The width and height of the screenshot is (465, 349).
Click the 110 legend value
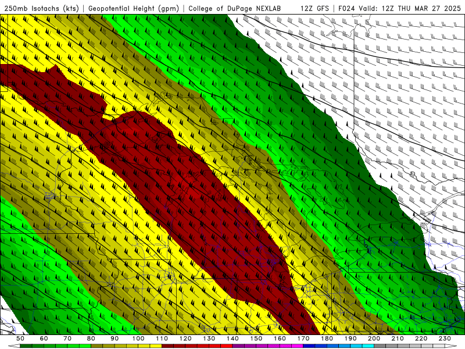tap(162, 339)
